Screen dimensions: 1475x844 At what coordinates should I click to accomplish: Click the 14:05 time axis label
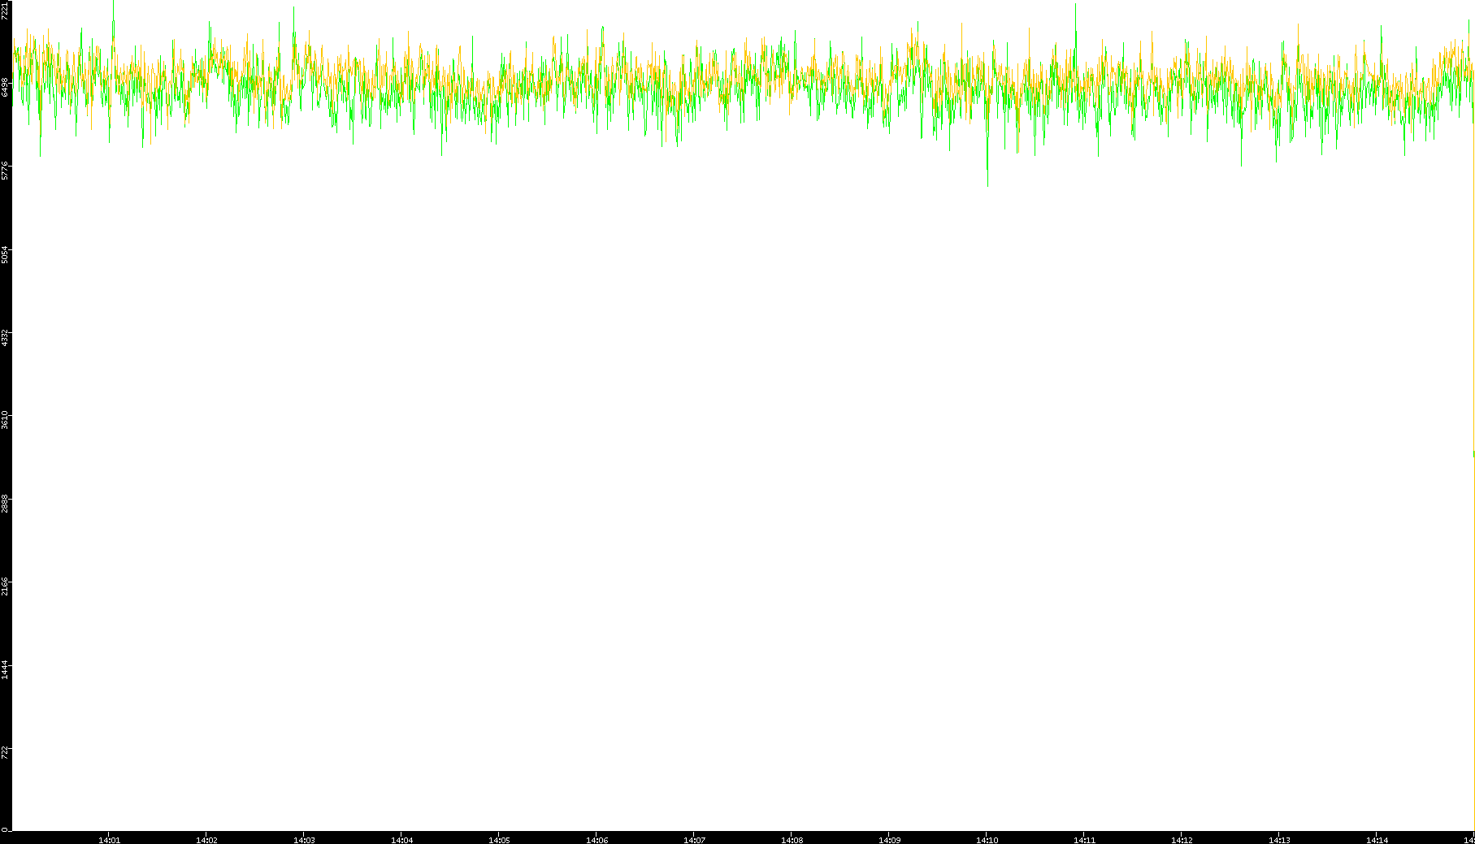pos(499,840)
